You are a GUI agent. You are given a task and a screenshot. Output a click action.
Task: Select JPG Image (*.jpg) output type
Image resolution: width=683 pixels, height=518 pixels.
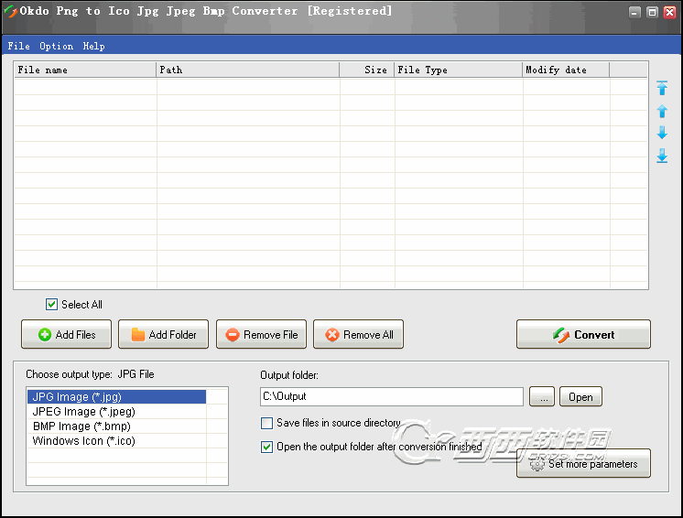pyautogui.click(x=117, y=397)
